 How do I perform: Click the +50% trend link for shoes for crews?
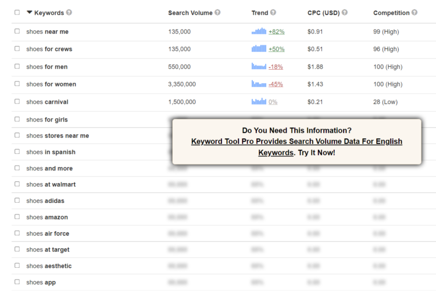coord(276,49)
